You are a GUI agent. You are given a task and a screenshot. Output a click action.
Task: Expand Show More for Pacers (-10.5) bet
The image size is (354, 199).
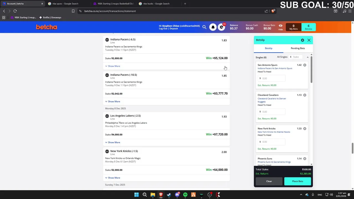tap(113, 101)
